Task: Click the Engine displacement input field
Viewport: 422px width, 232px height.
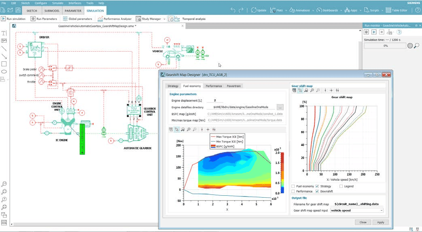Action: coord(215,100)
